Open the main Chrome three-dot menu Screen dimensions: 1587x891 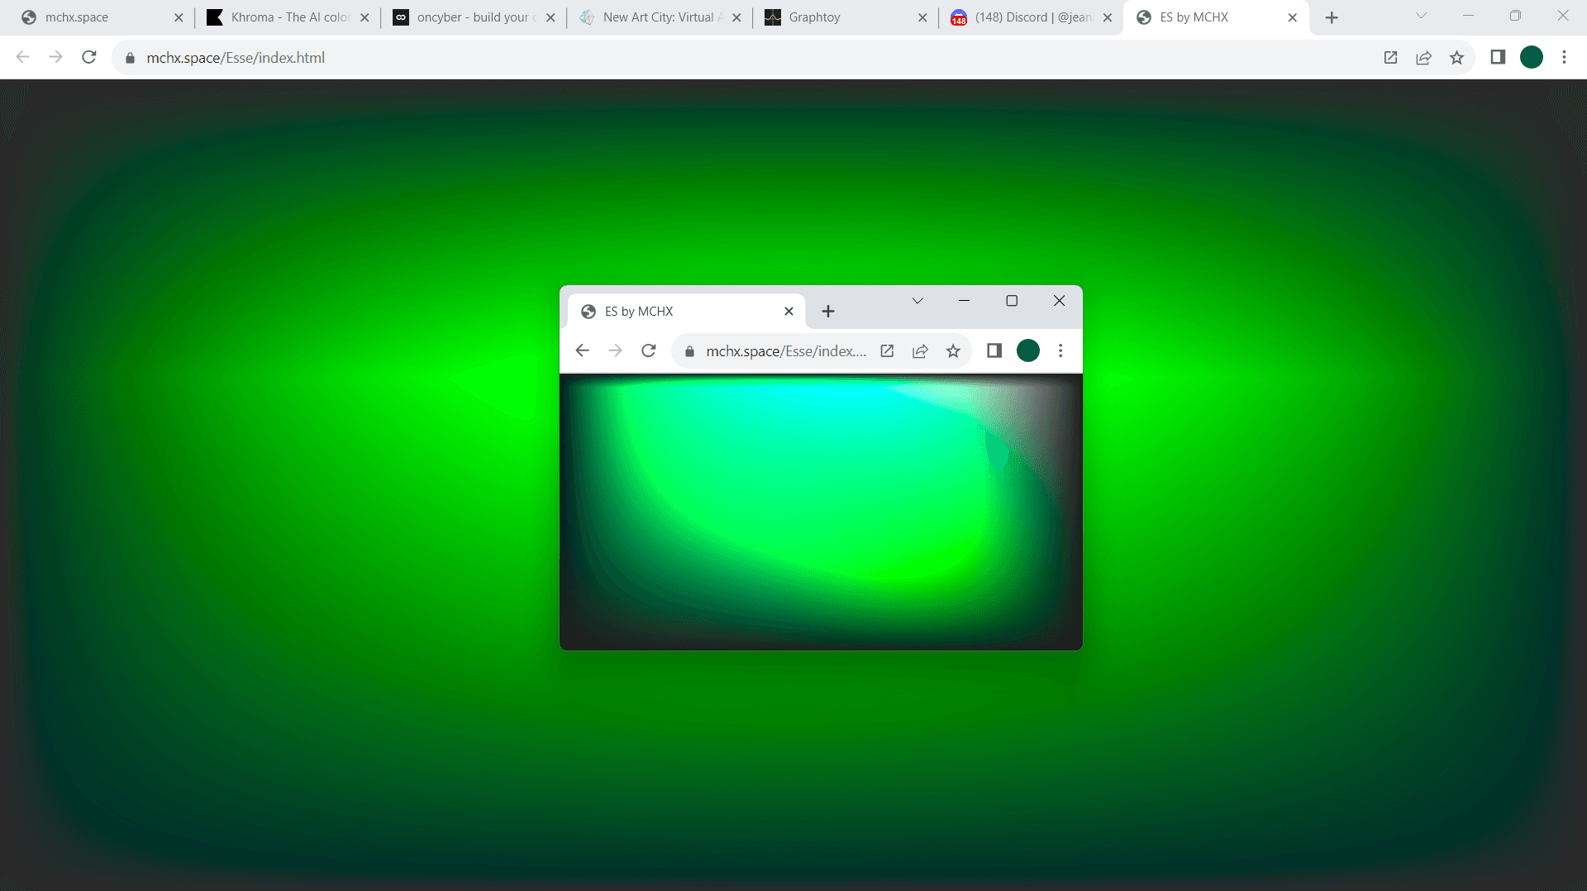(x=1564, y=57)
